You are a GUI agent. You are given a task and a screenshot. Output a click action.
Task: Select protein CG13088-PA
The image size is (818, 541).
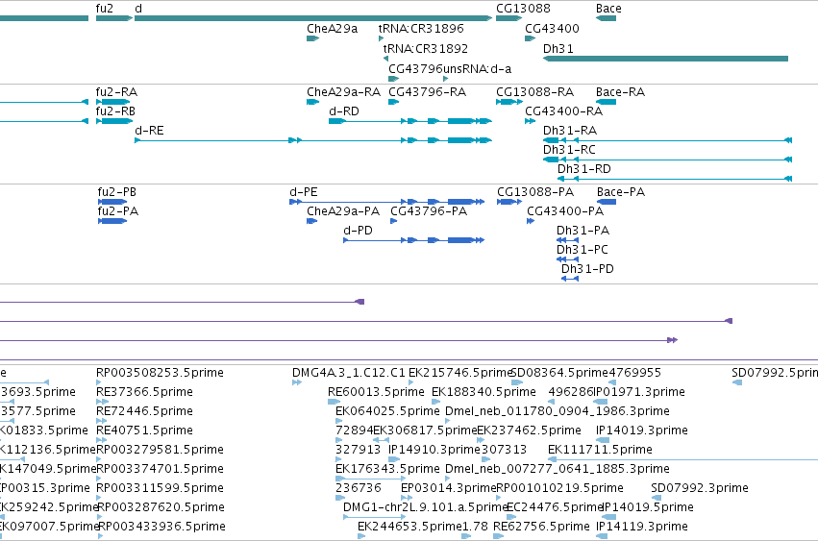pos(535,192)
